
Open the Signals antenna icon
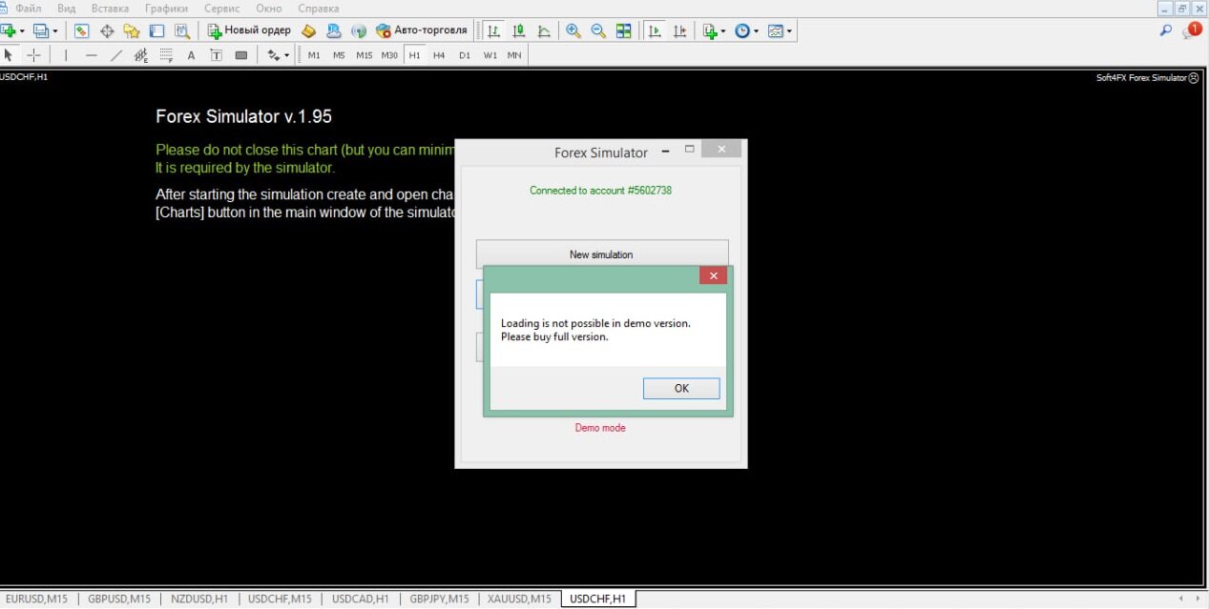pyautogui.click(x=359, y=30)
